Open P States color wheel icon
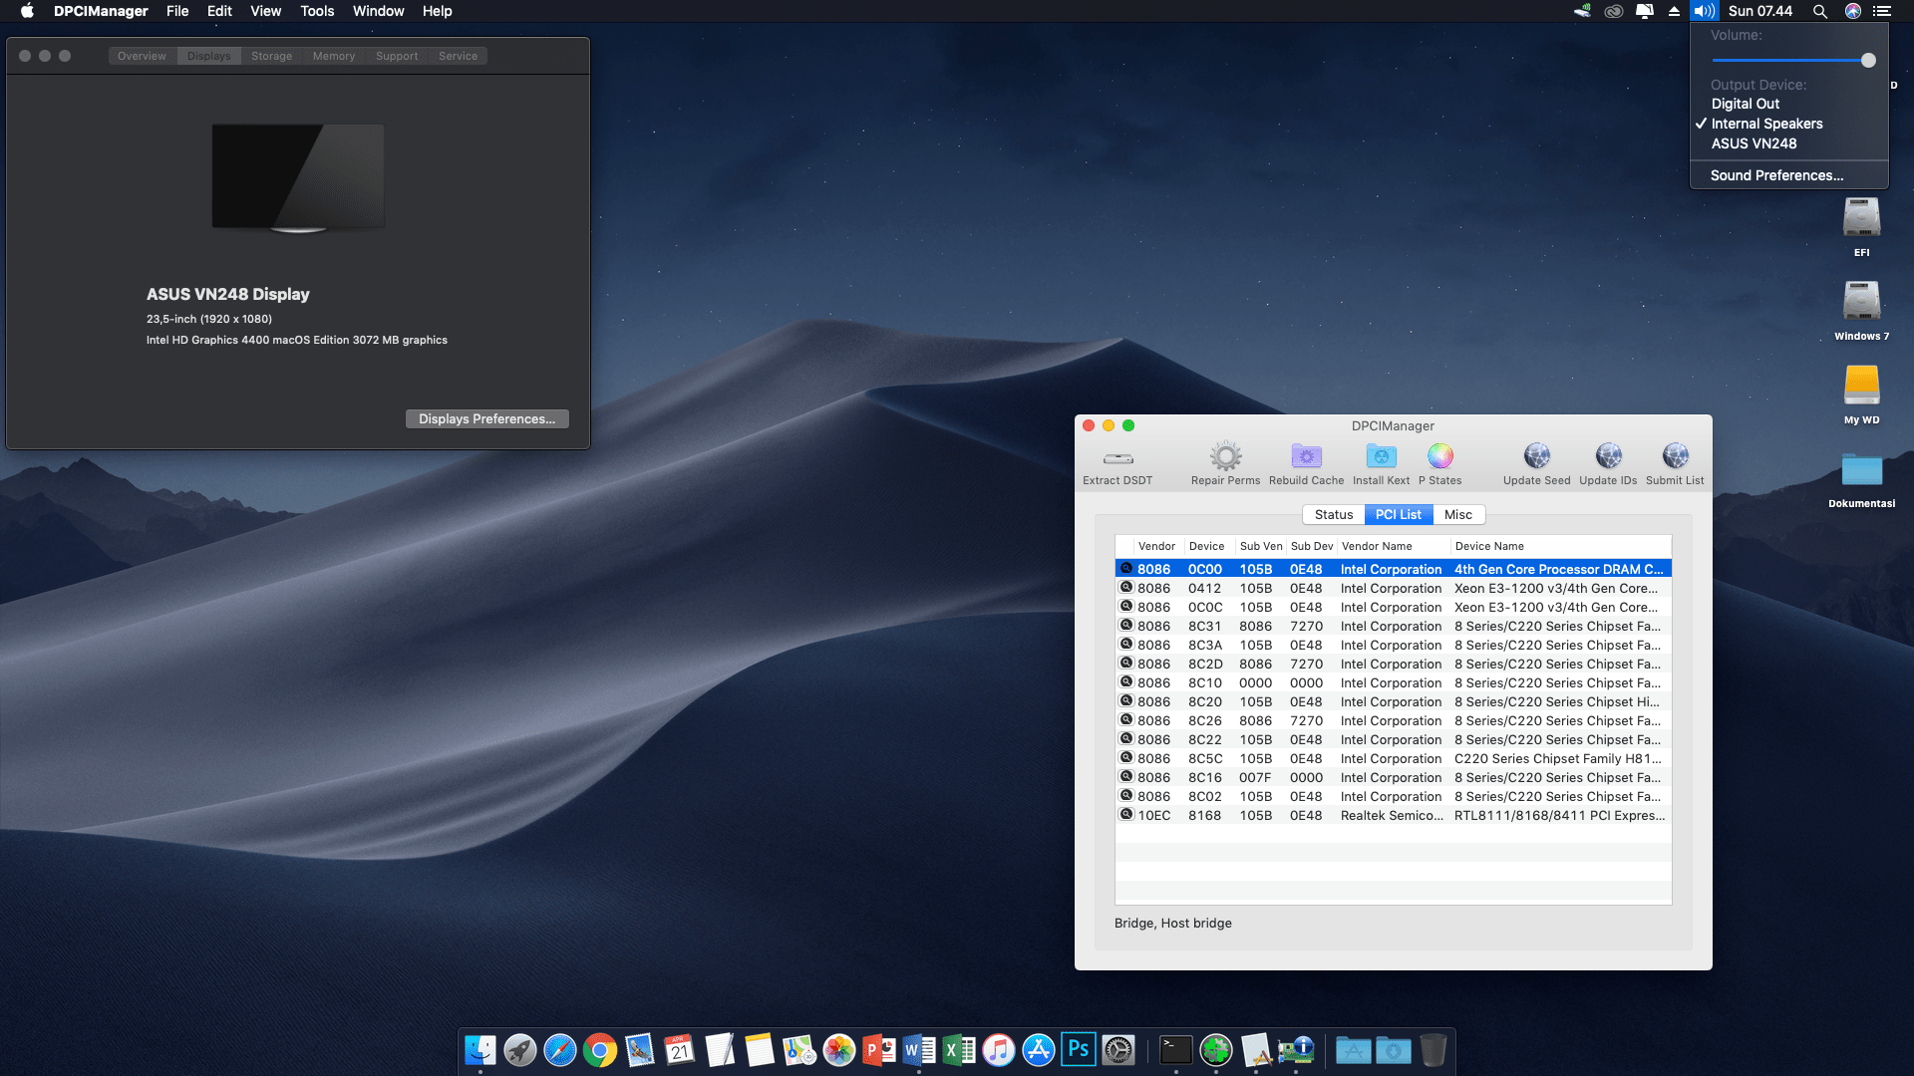Image resolution: width=1914 pixels, height=1076 pixels. [x=1439, y=456]
